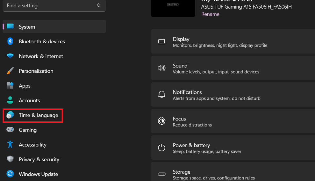The width and height of the screenshot is (315, 181).
Task: Open Storage settings row
Action: point(233,174)
